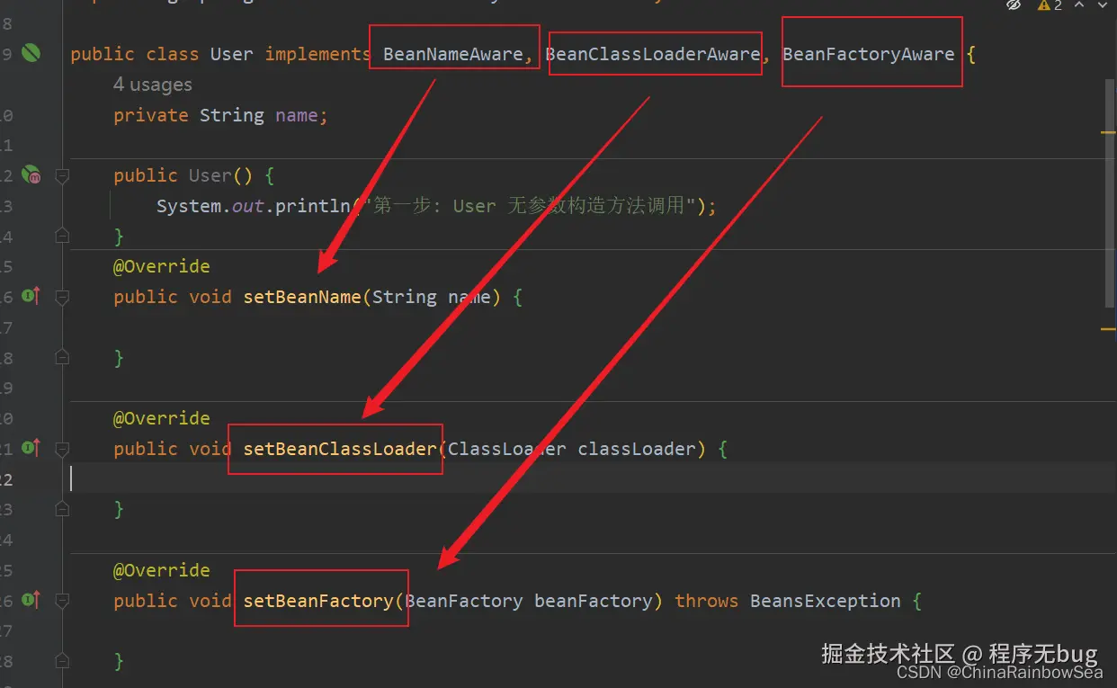Collapse the setBeanName method fold marker

tap(62, 296)
